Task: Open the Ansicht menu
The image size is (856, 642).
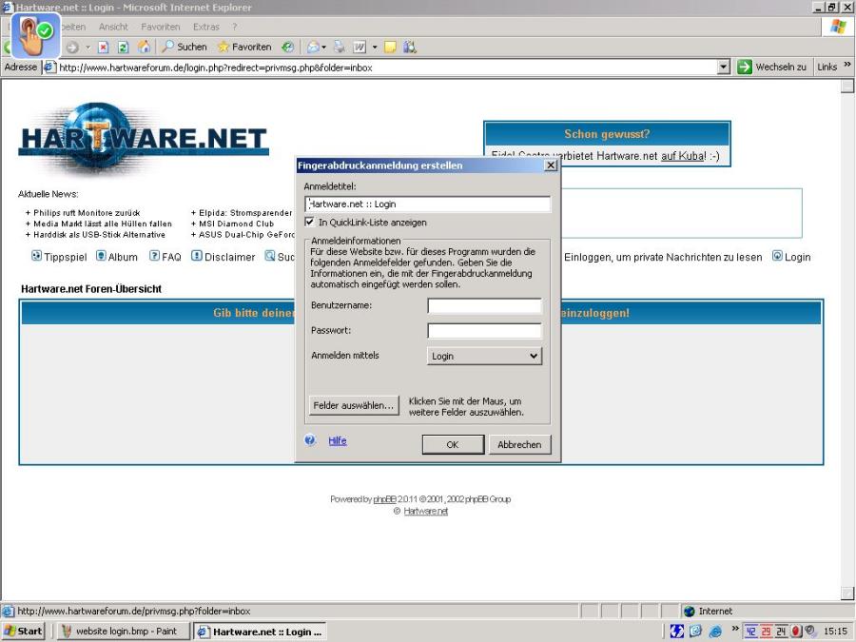Action: coord(113,27)
